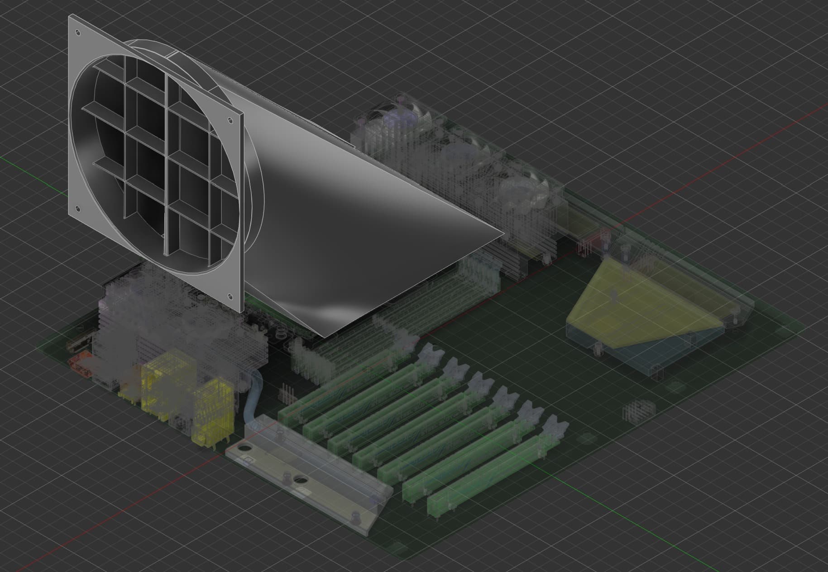The width and height of the screenshot is (828, 572).
Task: Click the light blue curved cable
Action: (251, 398)
